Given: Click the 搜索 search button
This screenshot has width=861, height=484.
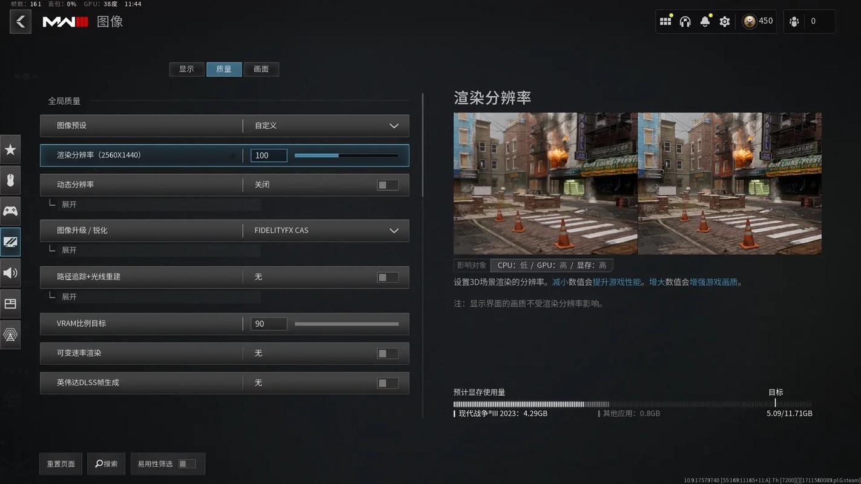Looking at the screenshot, I should point(106,464).
